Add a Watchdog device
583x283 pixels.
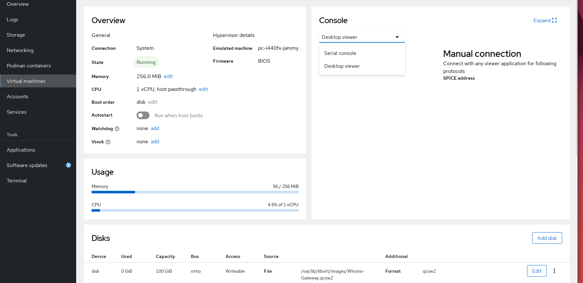tap(155, 128)
